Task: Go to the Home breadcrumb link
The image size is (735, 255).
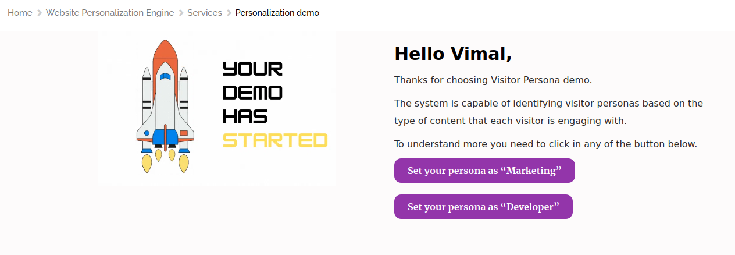Action: [20, 13]
